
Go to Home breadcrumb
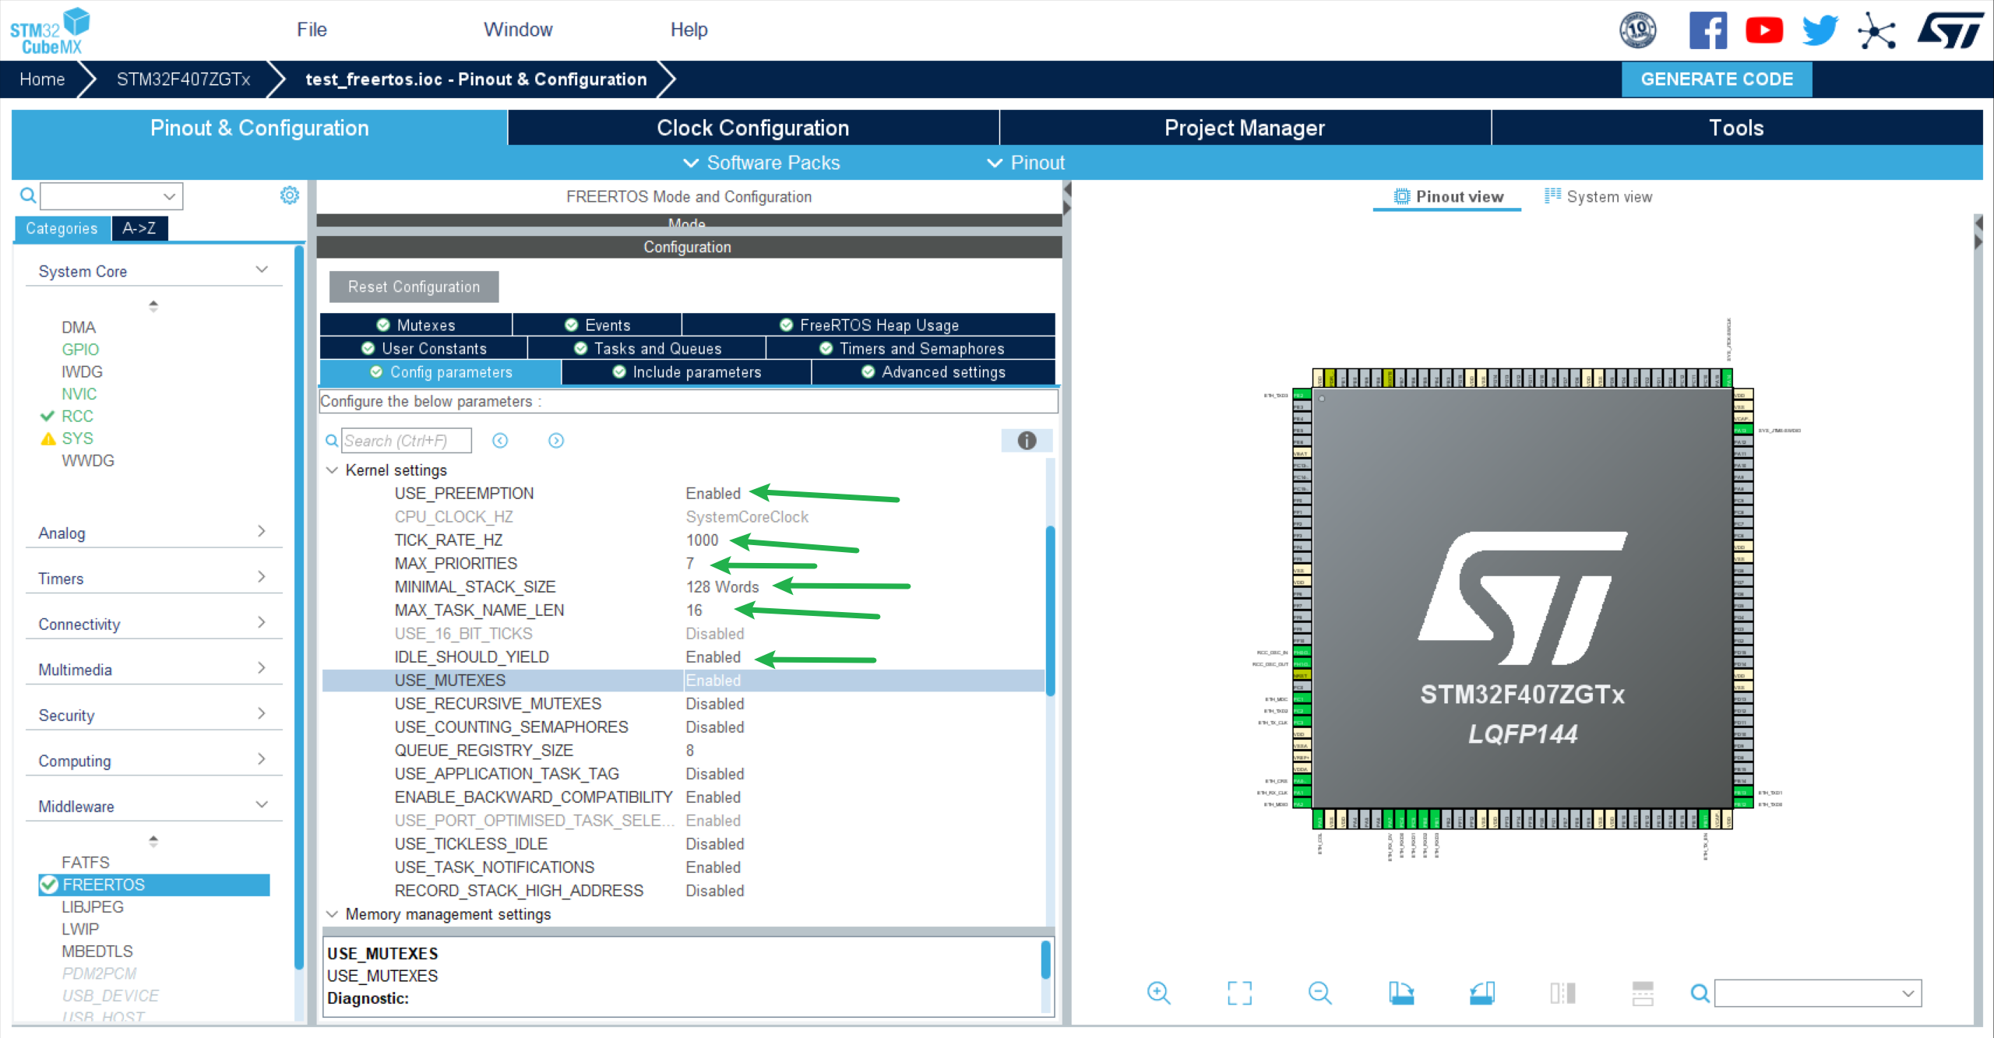(42, 79)
